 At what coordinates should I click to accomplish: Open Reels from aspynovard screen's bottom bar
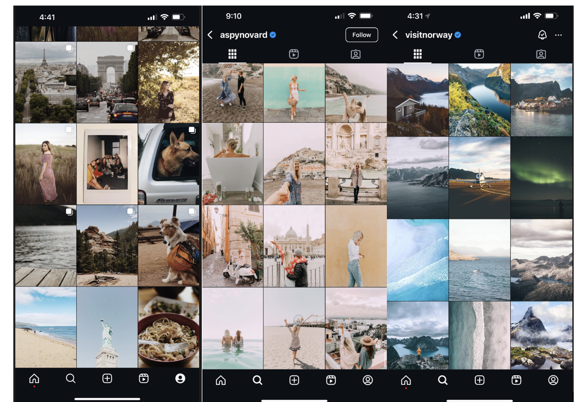tap(331, 380)
